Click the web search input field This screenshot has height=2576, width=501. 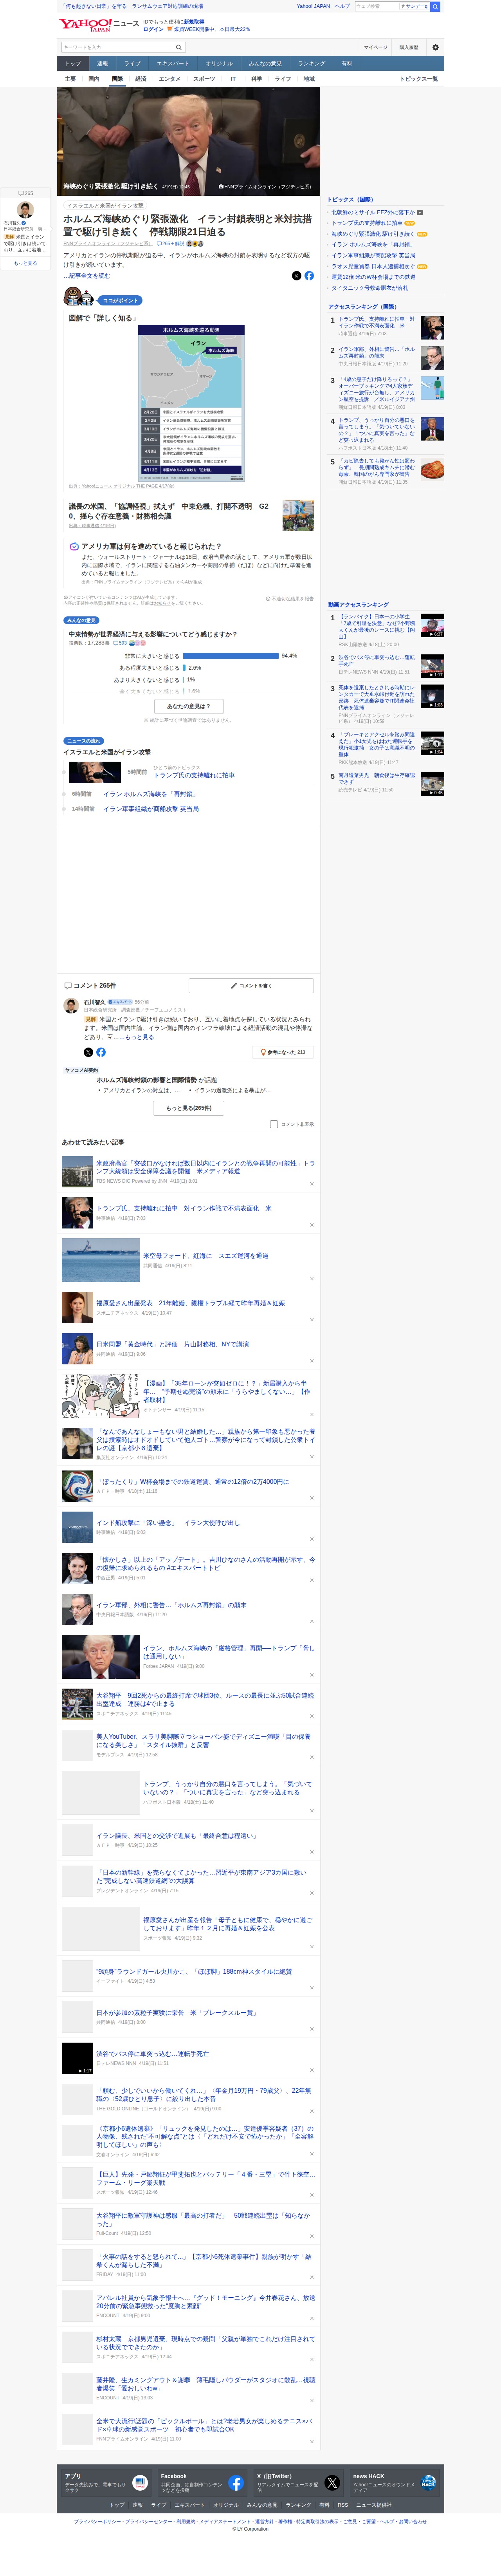pos(377,6)
